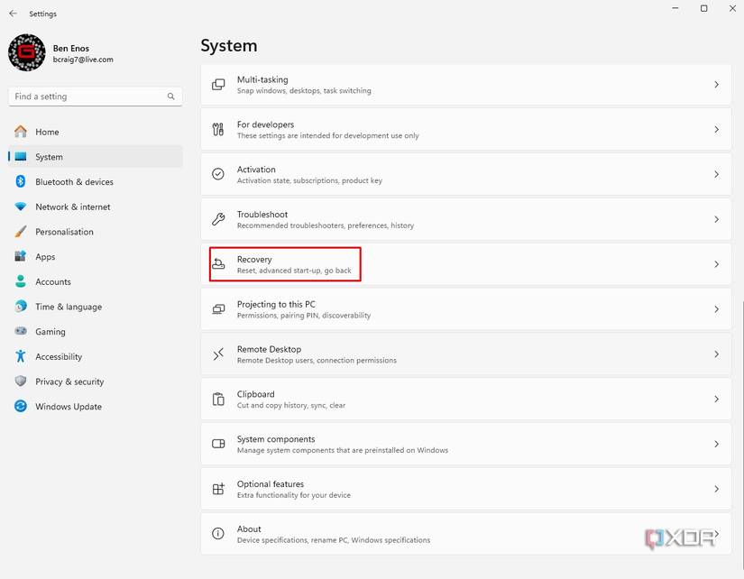The height and width of the screenshot is (579, 744).
Task: Click the Recovery icon
Action: click(218, 264)
